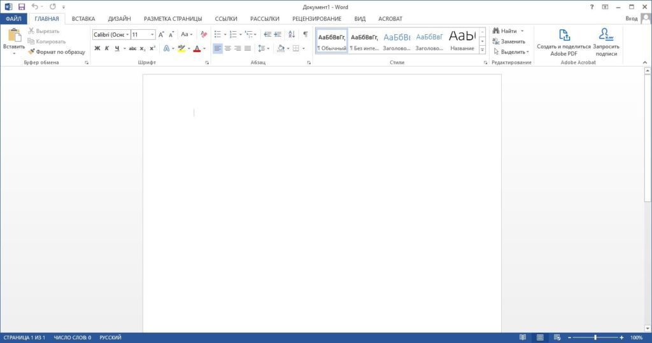
Task: Select the 'Название' style thumbnail
Action: pos(462,40)
